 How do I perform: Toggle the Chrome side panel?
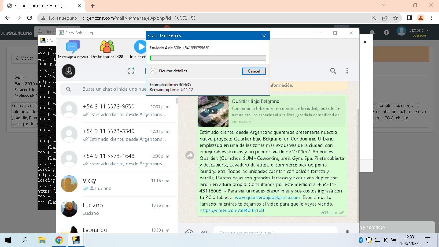(409, 18)
